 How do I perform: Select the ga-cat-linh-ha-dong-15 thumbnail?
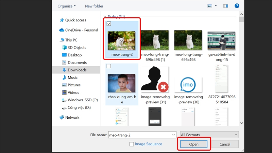click(221, 40)
